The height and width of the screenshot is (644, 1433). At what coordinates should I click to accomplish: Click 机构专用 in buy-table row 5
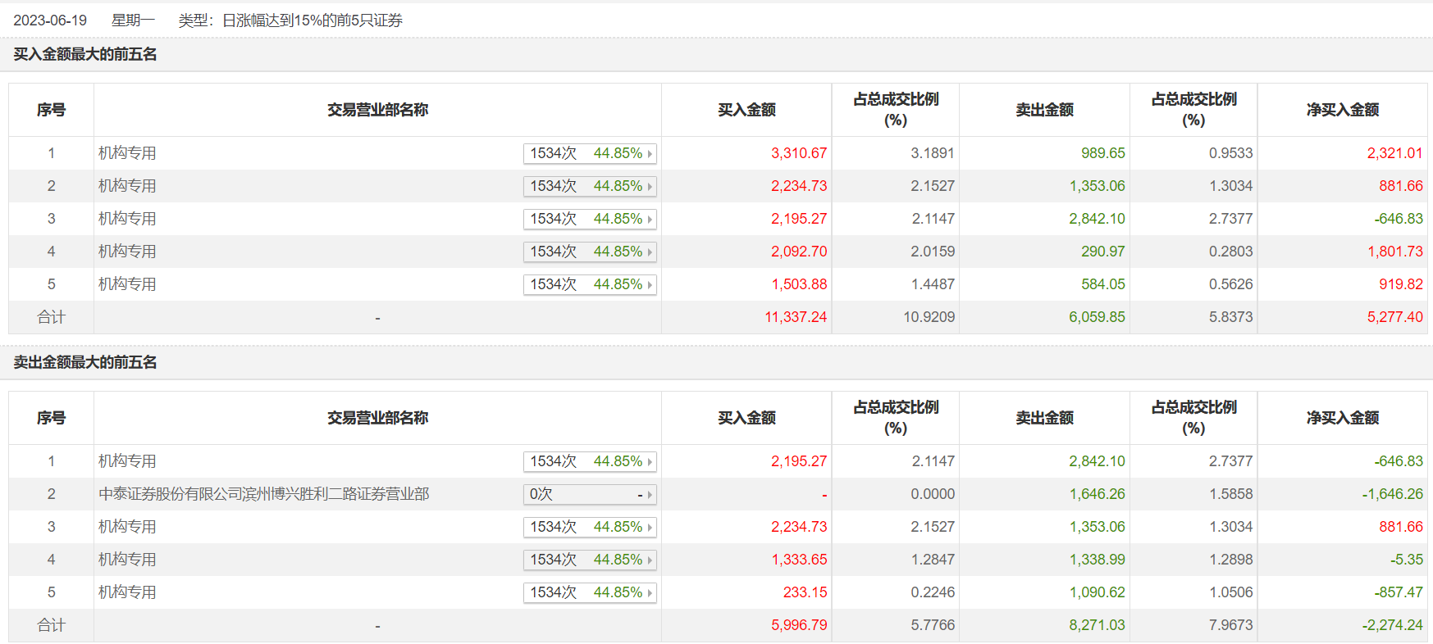coord(127,284)
